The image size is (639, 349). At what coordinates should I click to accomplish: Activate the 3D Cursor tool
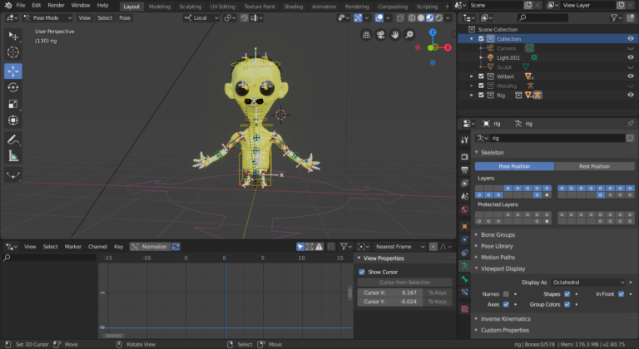[x=13, y=52]
